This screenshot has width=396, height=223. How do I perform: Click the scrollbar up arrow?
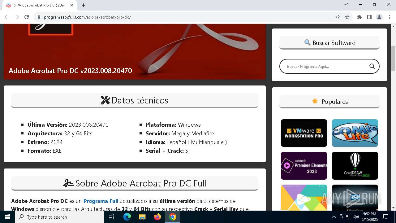tap(393, 26)
